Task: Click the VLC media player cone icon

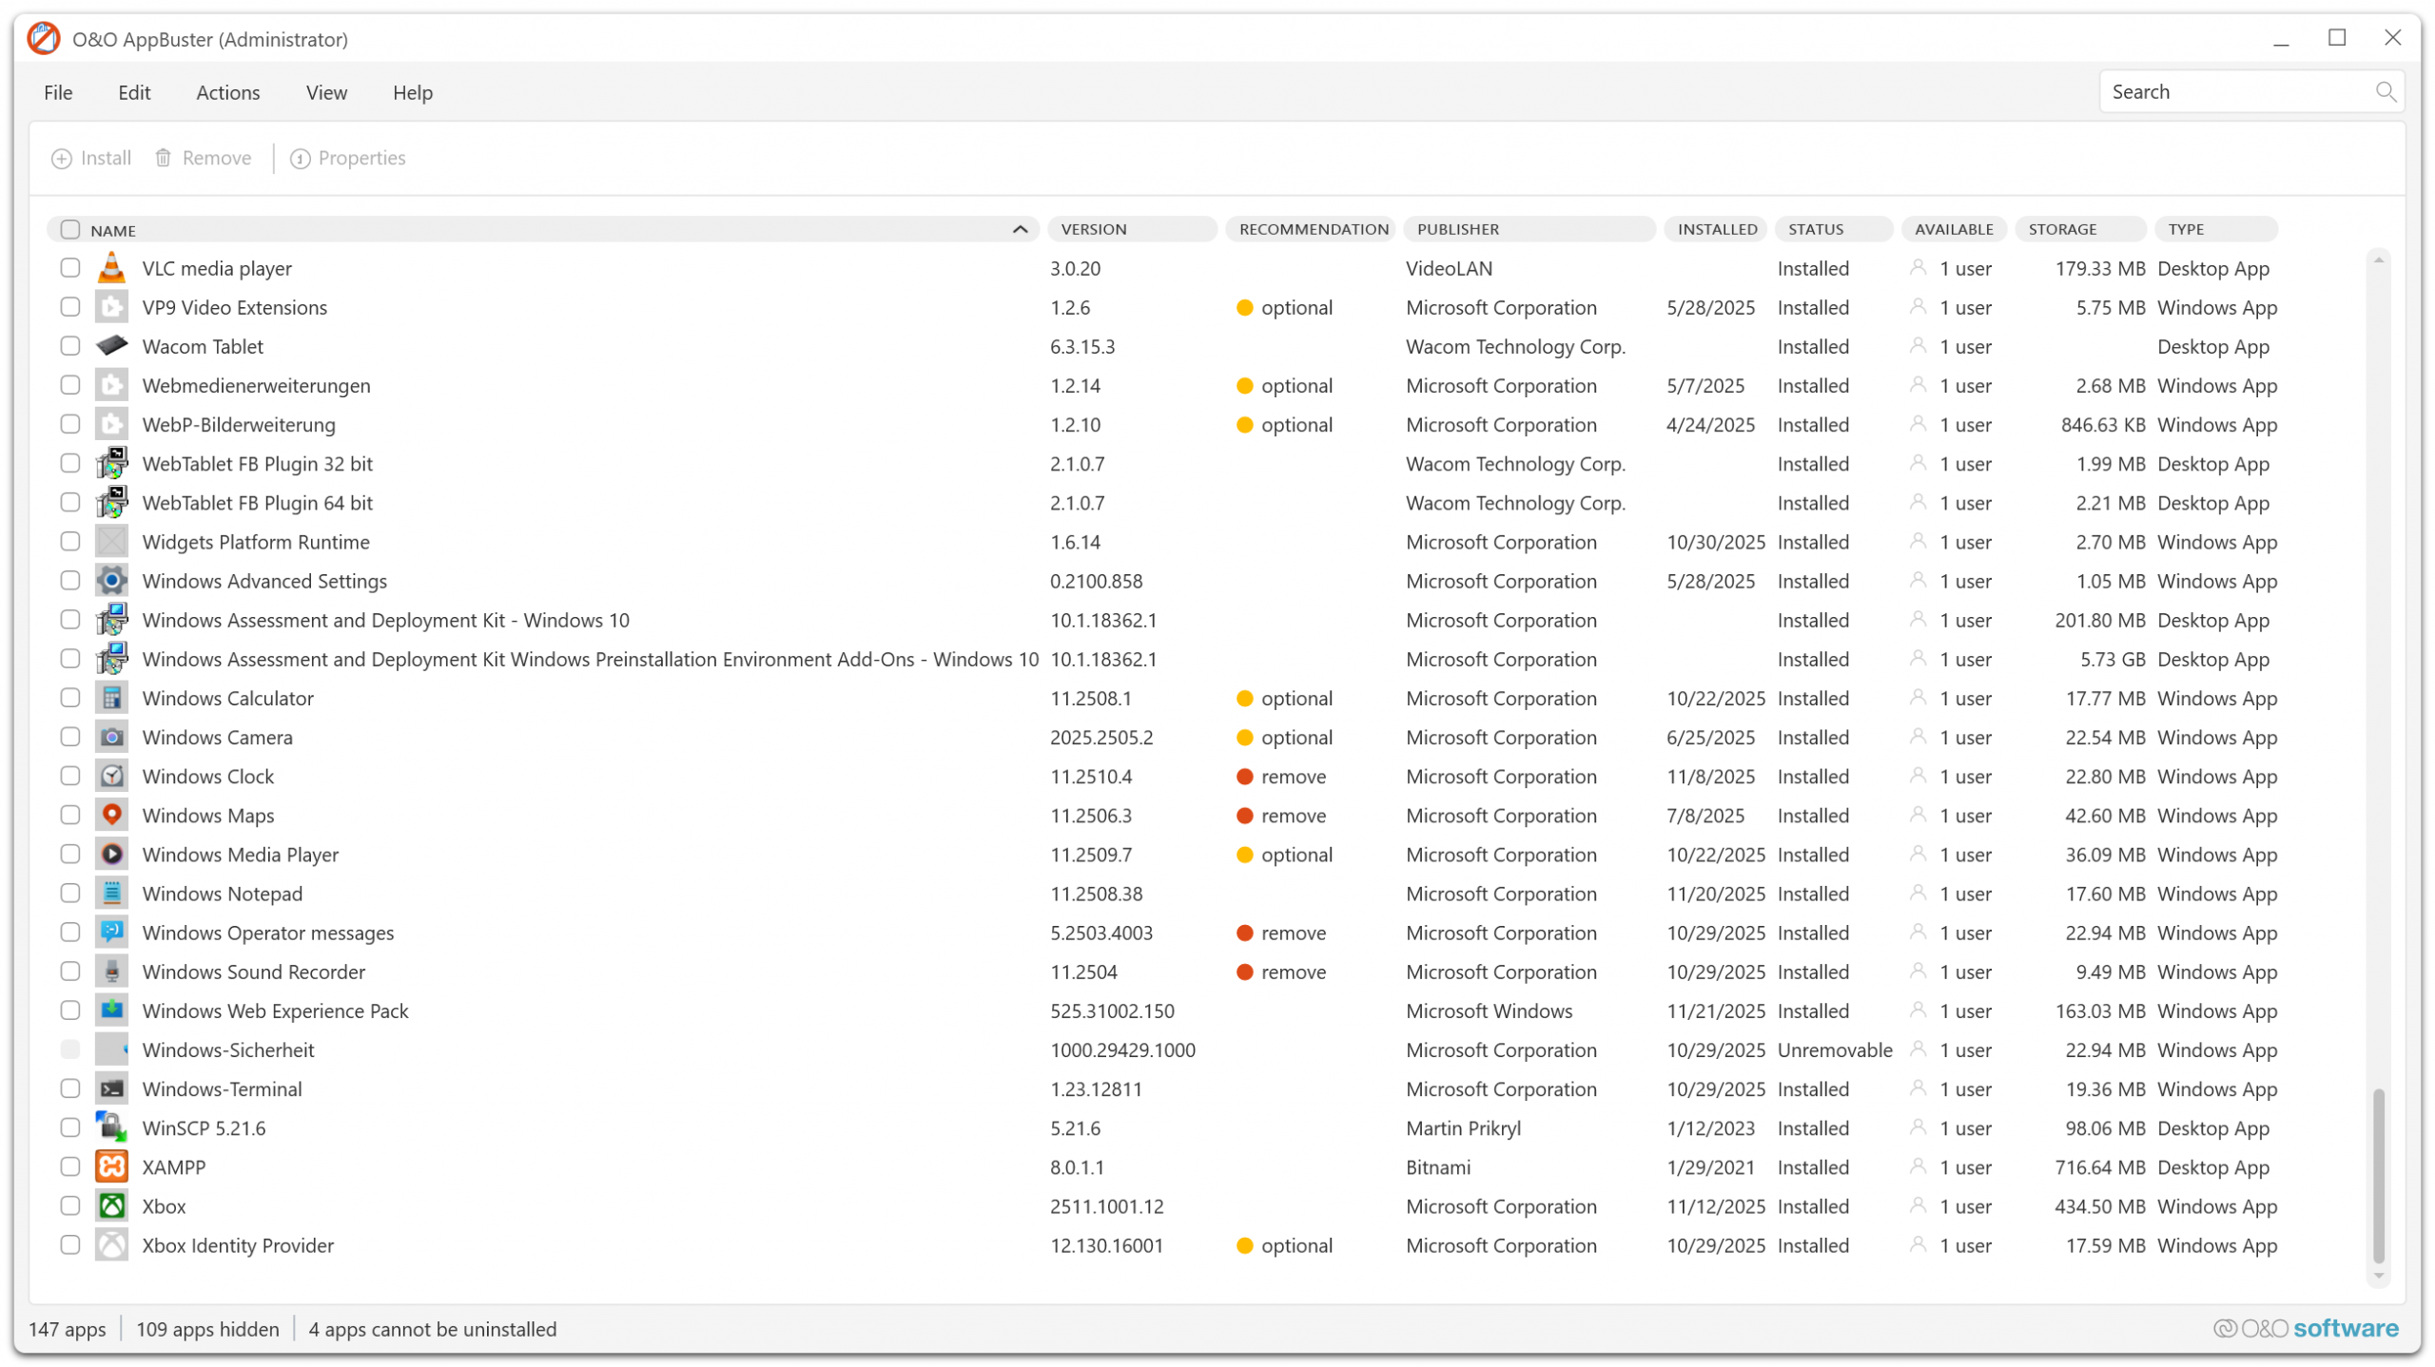Action: tap(111, 268)
